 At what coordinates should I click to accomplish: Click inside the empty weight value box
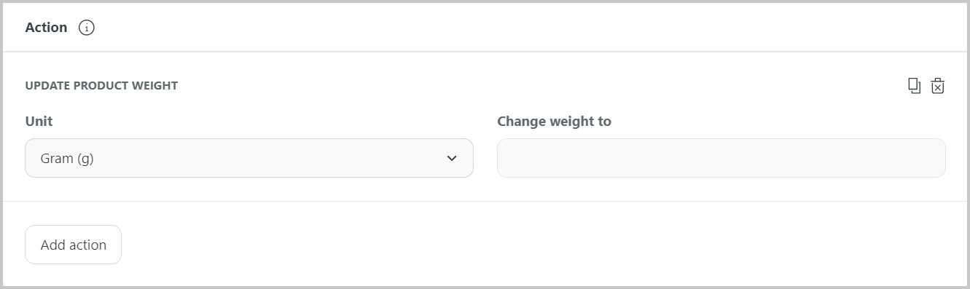click(721, 158)
